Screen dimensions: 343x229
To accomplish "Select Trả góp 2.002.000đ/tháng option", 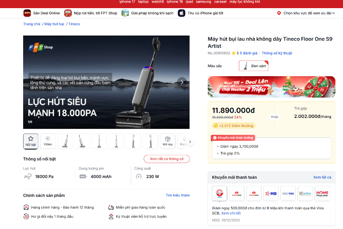I will point(313,113).
